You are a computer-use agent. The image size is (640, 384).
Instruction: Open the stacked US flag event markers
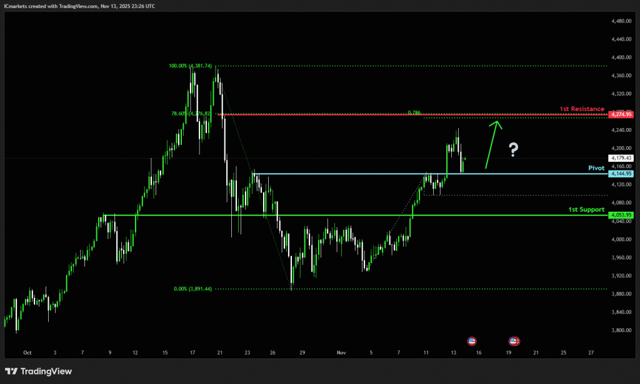[x=514, y=341]
